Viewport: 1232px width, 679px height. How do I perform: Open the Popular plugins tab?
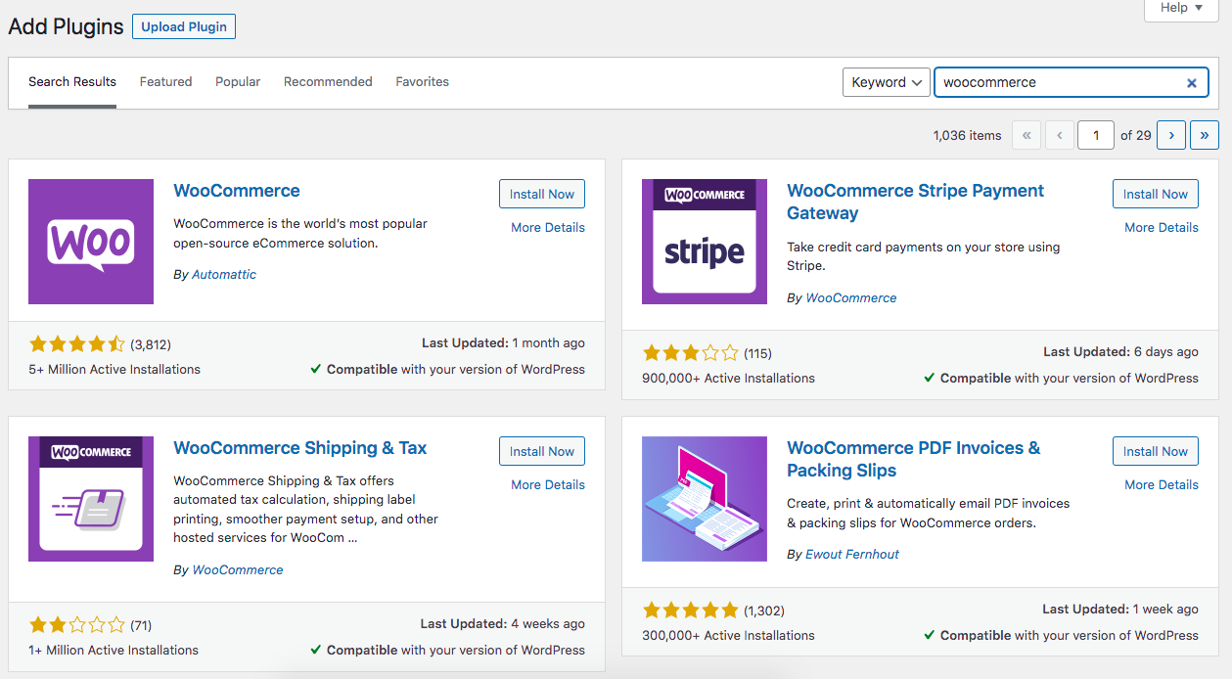click(x=238, y=82)
